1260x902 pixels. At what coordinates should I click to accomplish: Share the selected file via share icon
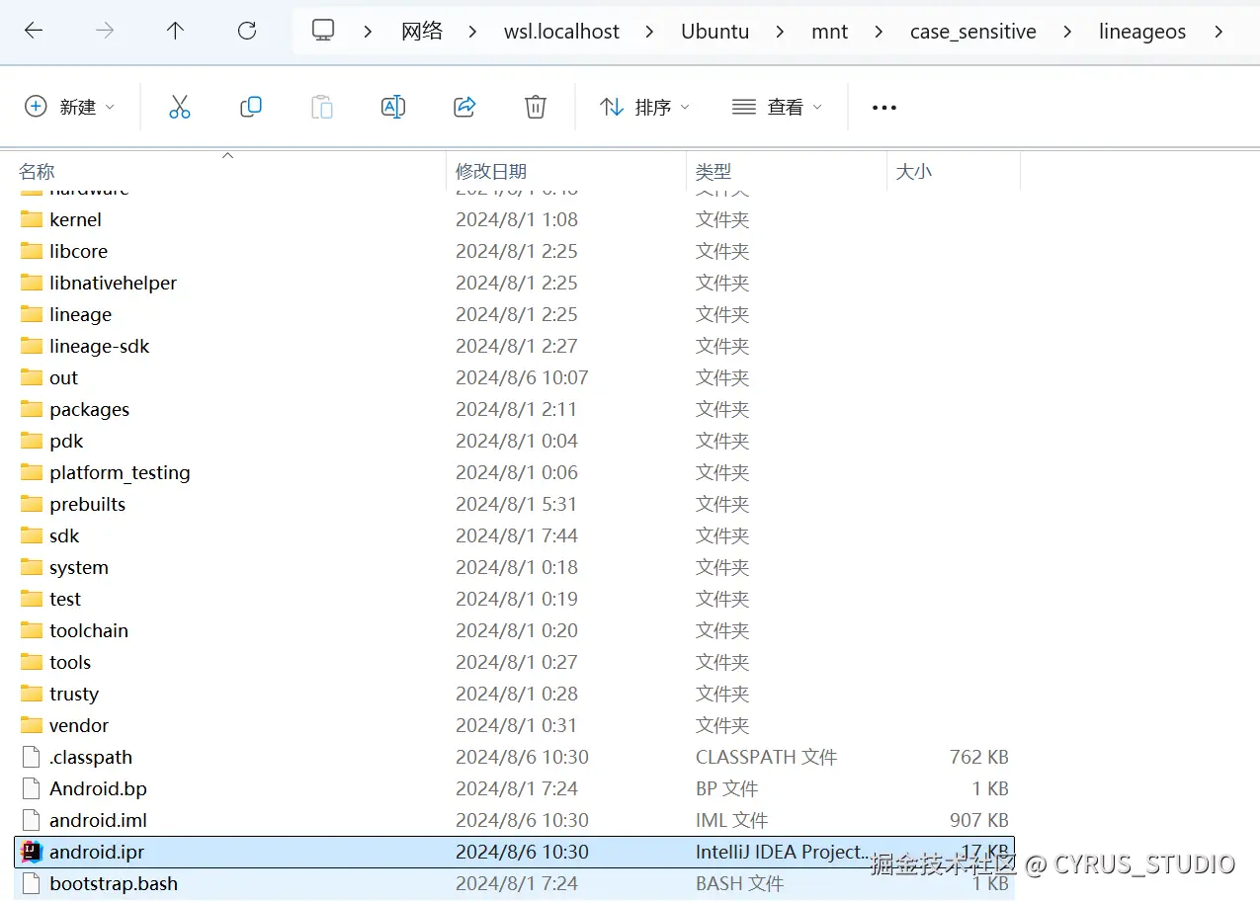tap(463, 106)
